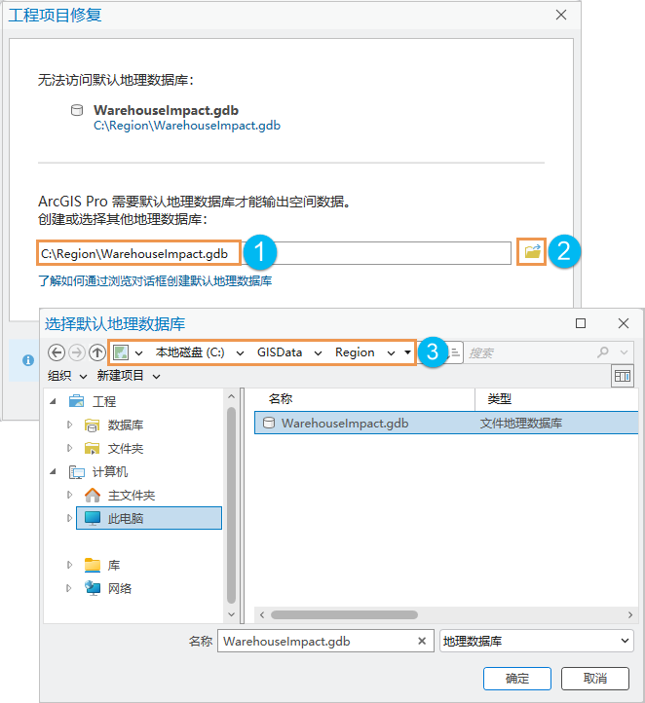Screen dimensions: 645x703
Task: Click the 库 libraries folder icon
Action: tap(93, 565)
